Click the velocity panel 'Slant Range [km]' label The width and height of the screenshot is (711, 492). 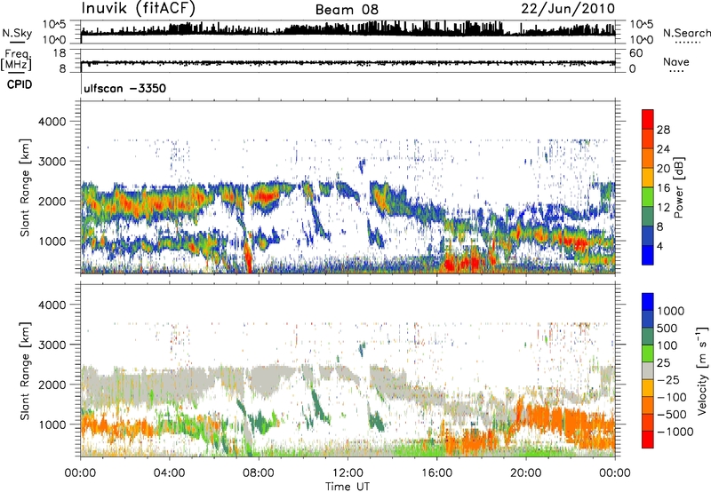coord(25,370)
